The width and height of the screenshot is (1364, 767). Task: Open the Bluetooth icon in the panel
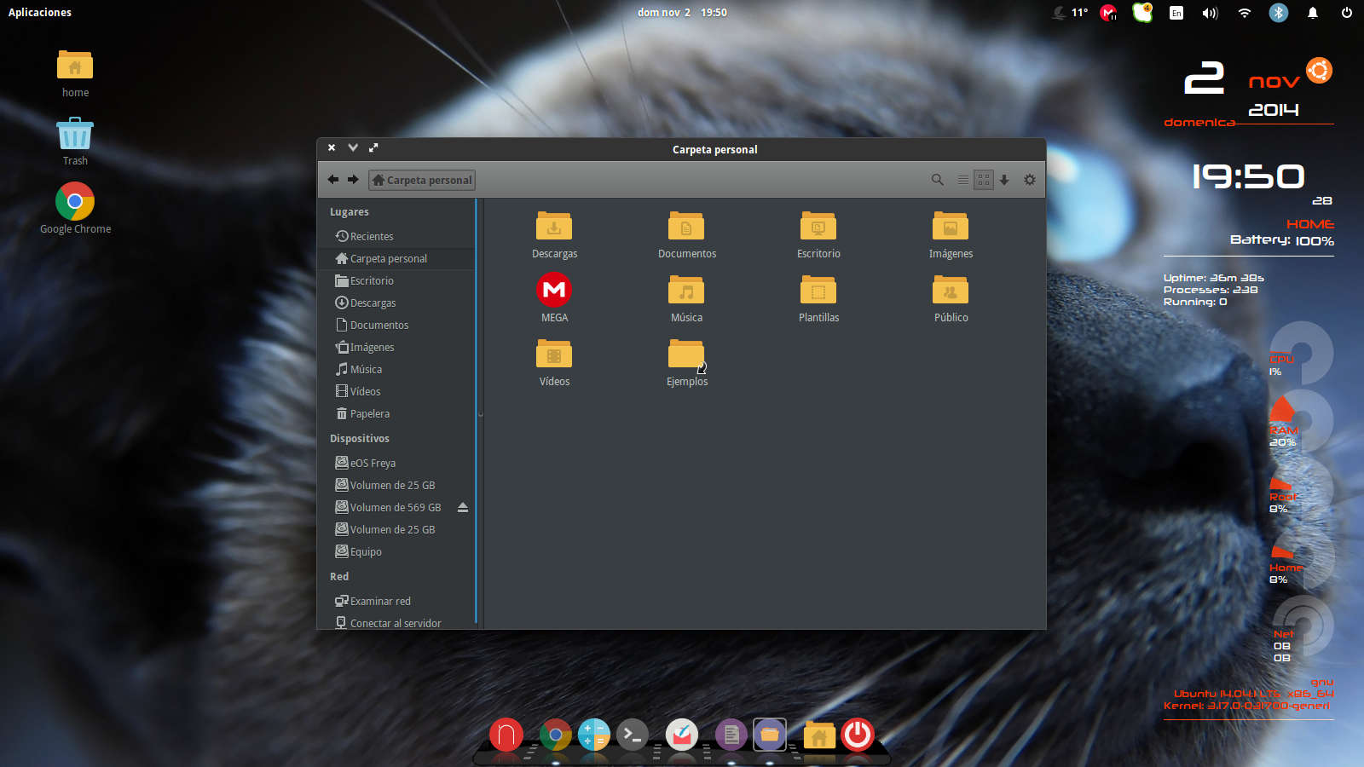1278,12
